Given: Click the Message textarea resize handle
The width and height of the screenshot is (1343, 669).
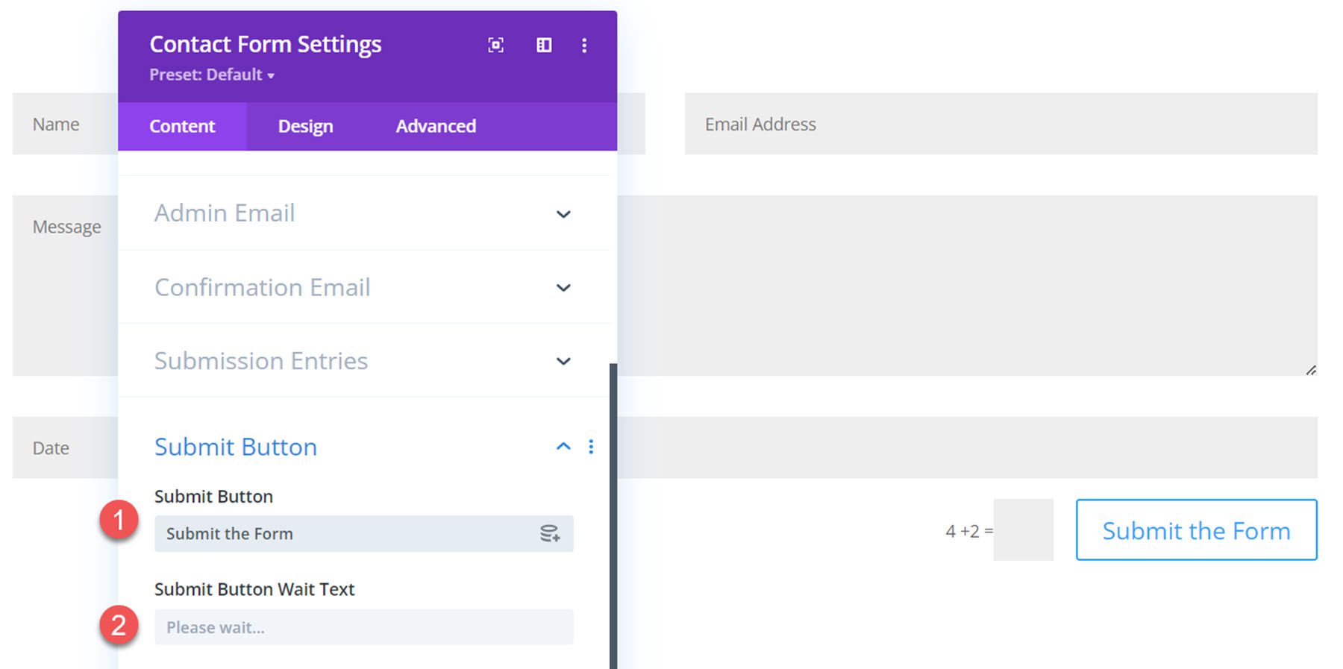Looking at the screenshot, I should [1311, 370].
